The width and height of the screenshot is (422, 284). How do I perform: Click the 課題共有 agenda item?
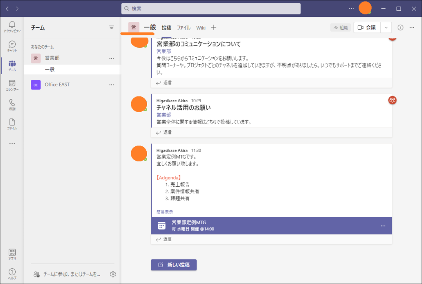[x=180, y=199]
